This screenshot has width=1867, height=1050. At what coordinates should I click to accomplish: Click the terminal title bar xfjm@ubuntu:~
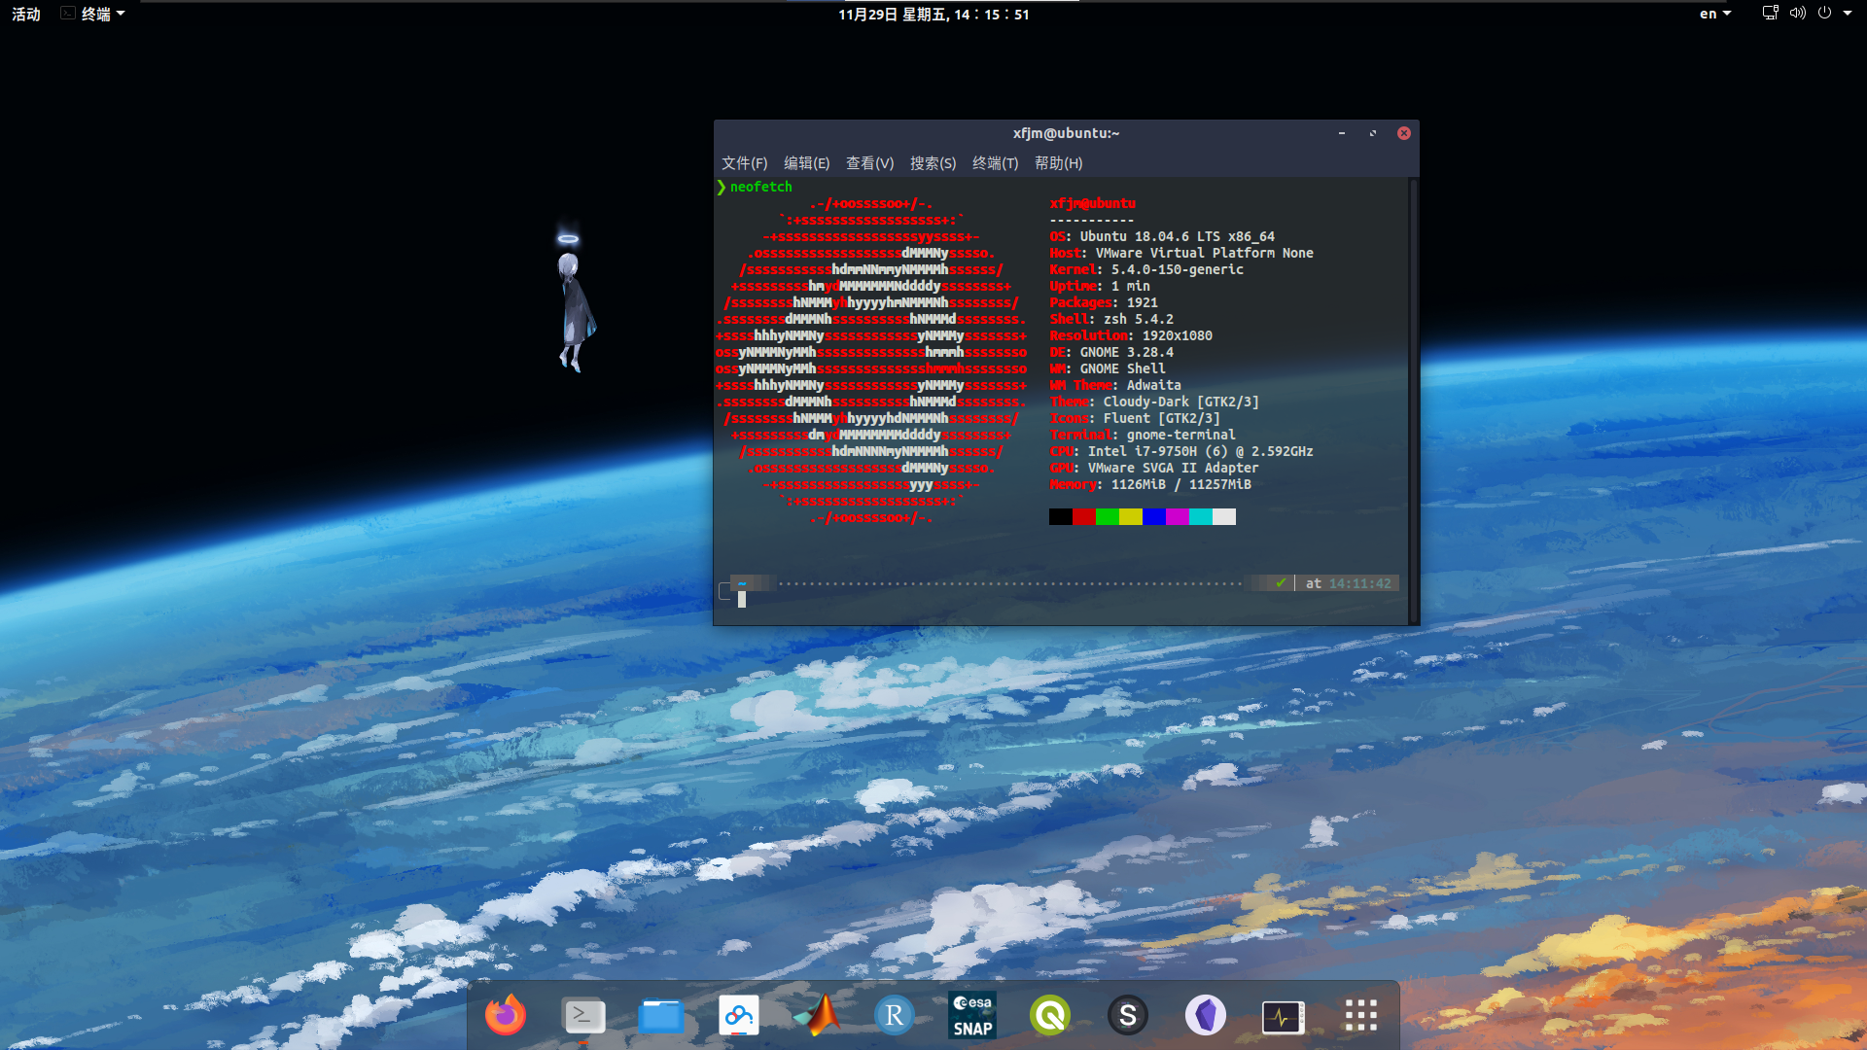pos(1066,133)
